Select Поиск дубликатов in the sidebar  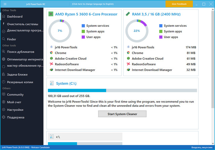(x=20, y=52)
